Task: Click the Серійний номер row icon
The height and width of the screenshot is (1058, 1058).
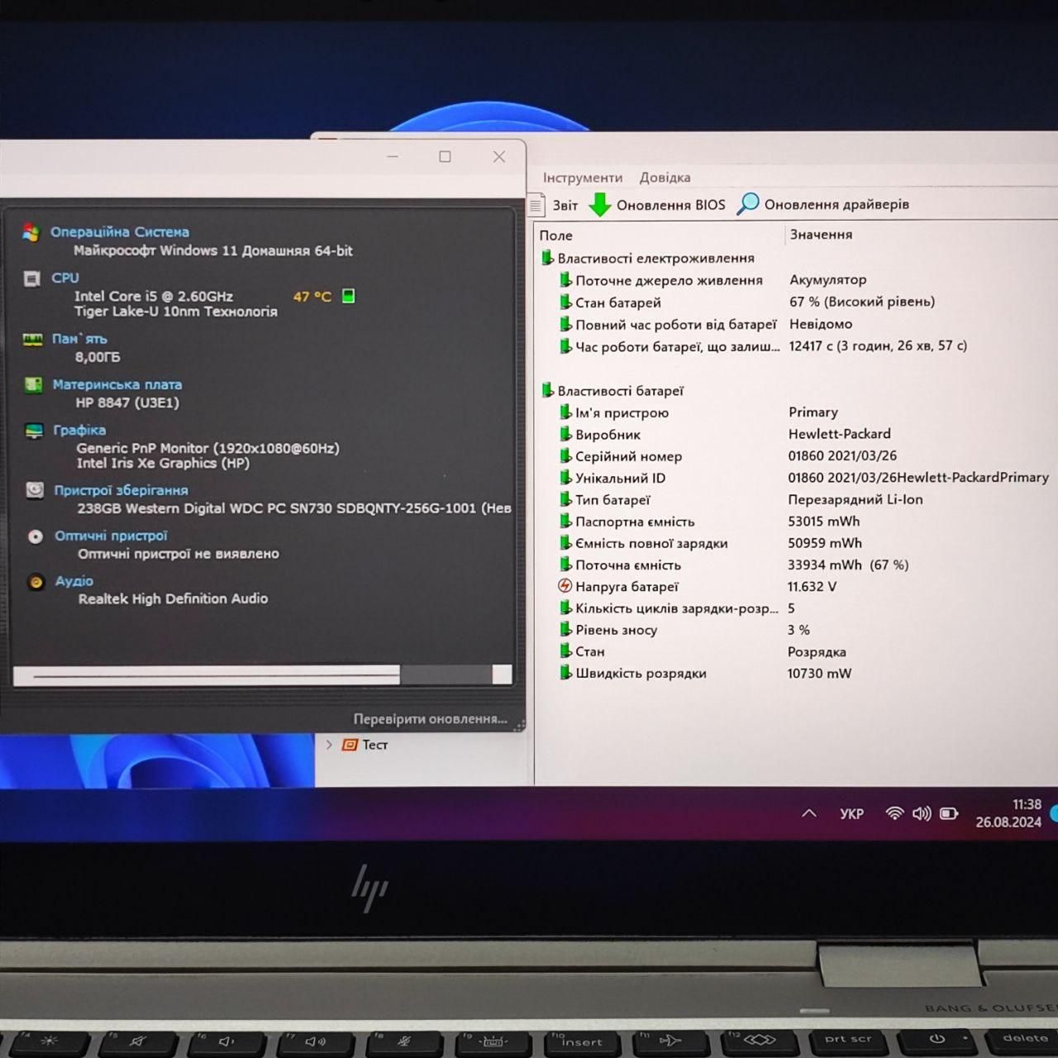Action: click(x=565, y=456)
